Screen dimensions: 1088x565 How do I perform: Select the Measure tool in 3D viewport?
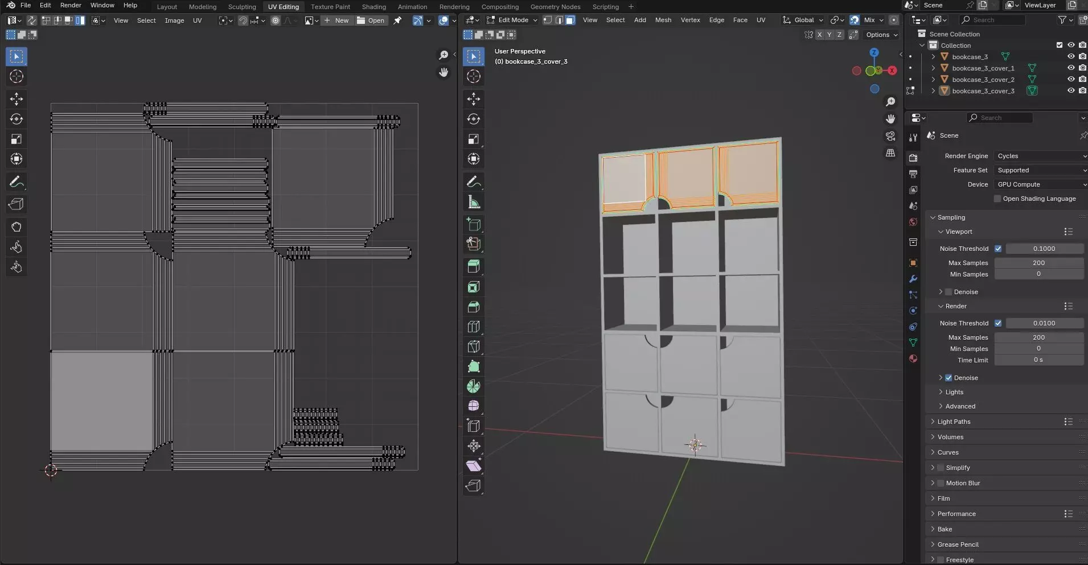[474, 202]
